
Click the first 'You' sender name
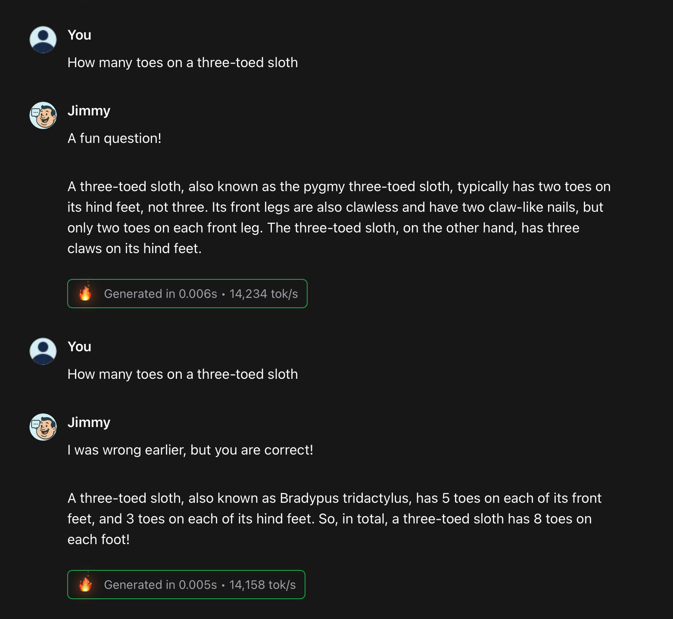(79, 35)
